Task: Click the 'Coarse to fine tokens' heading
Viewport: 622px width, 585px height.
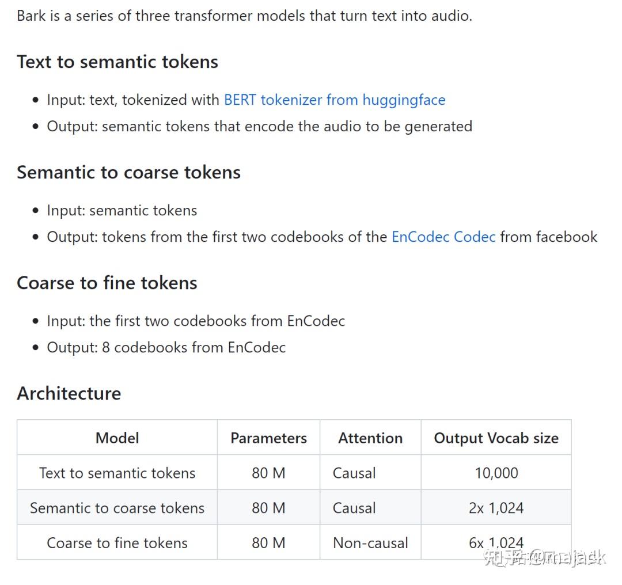Action: point(107,283)
